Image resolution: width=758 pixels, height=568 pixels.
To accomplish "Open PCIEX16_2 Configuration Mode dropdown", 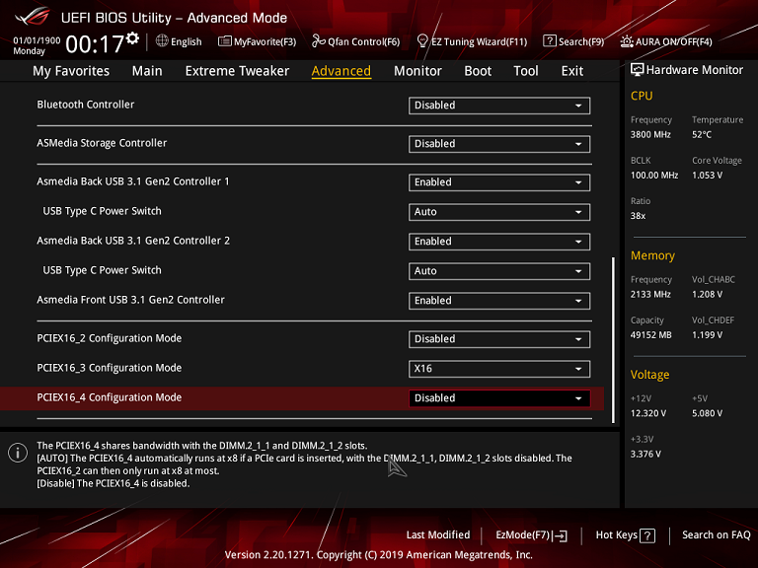I will 498,339.
